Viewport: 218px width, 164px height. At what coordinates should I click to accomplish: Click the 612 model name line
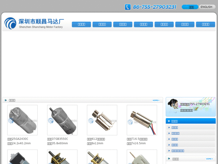click(x=96, y=139)
